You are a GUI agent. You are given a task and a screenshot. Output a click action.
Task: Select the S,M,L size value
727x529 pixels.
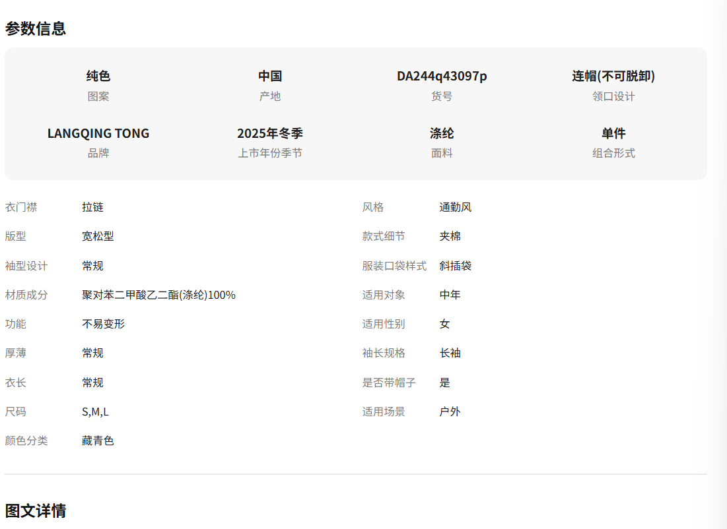(x=95, y=412)
